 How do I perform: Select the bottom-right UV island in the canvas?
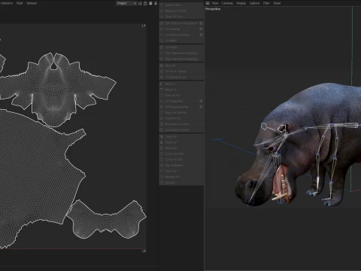pyautogui.click(x=107, y=220)
